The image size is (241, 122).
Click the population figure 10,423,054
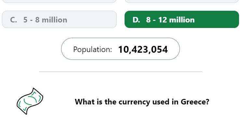143,49
